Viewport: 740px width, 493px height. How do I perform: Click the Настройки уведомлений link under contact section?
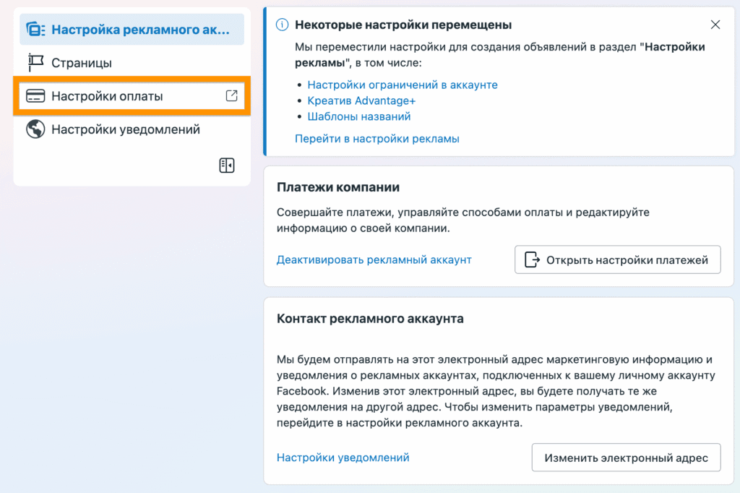click(x=343, y=458)
